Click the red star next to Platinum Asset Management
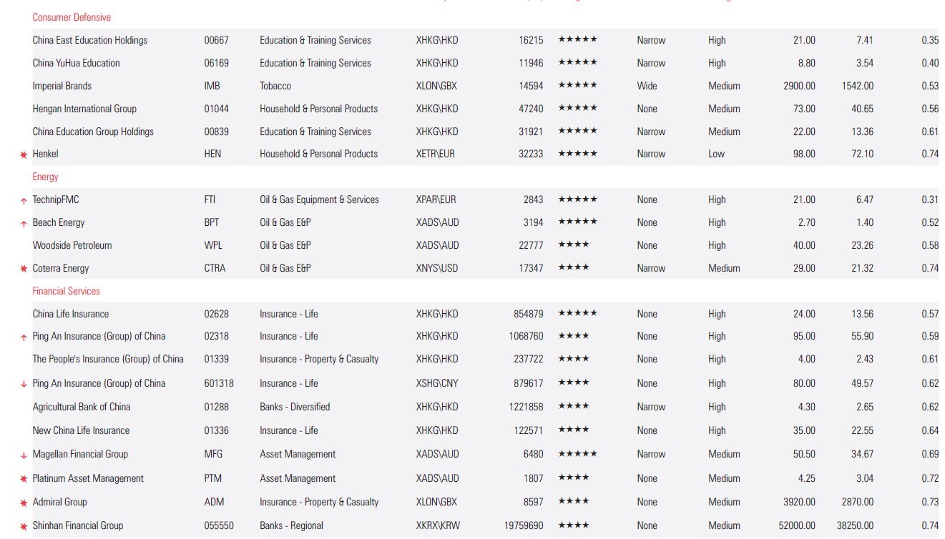The width and height of the screenshot is (945, 539). coord(24,479)
